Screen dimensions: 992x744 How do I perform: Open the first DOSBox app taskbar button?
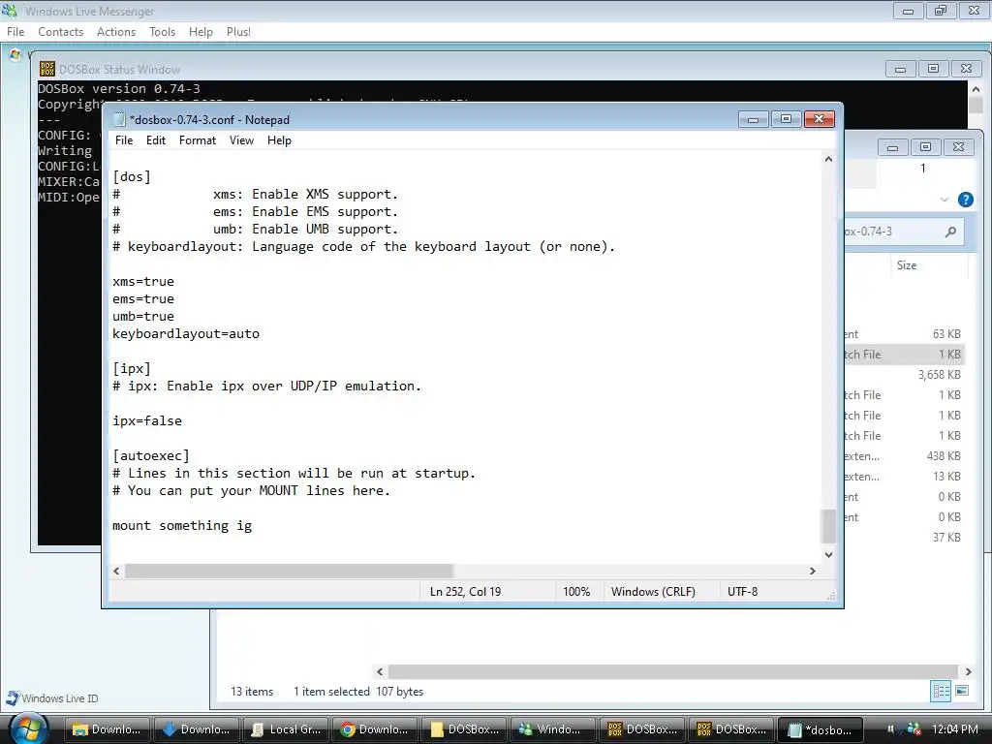pos(642,729)
